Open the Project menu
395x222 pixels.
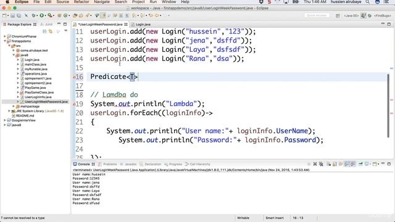(138, 2)
